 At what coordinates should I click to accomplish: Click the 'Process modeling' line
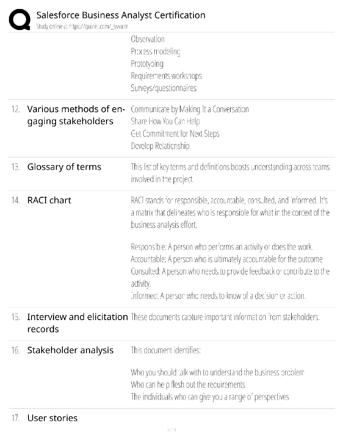click(156, 51)
